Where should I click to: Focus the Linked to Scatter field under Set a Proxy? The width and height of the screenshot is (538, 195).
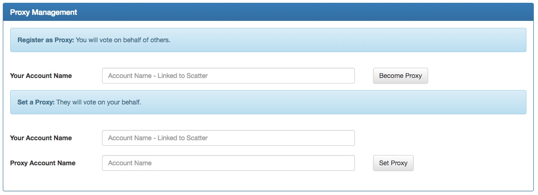coord(228,138)
